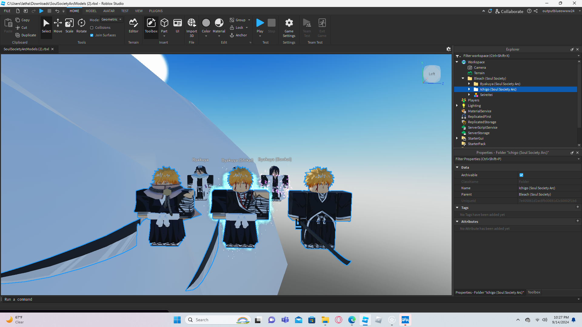The width and height of the screenshot is (582, 327).
Task: Switch to the MODEL ribbon tab
Action: click(91, 11)
